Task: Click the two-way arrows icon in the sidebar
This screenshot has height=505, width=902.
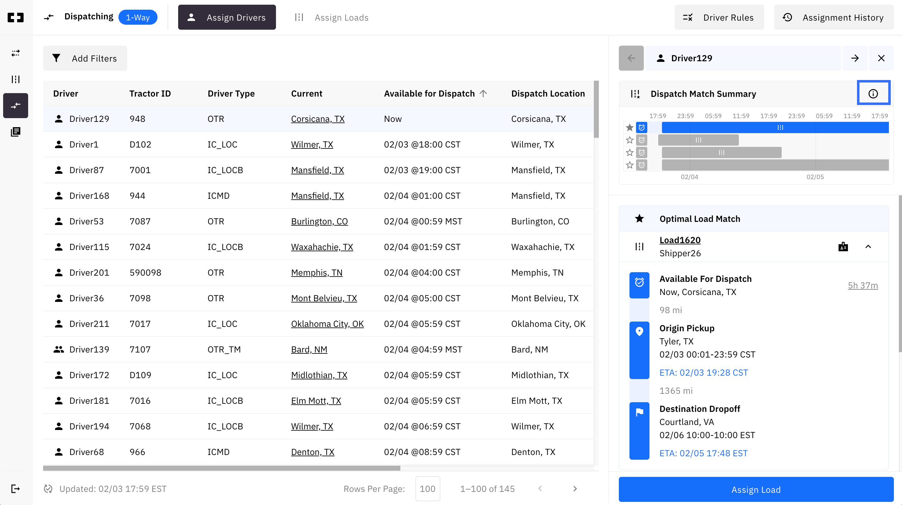Action: (x=15, y=53)
